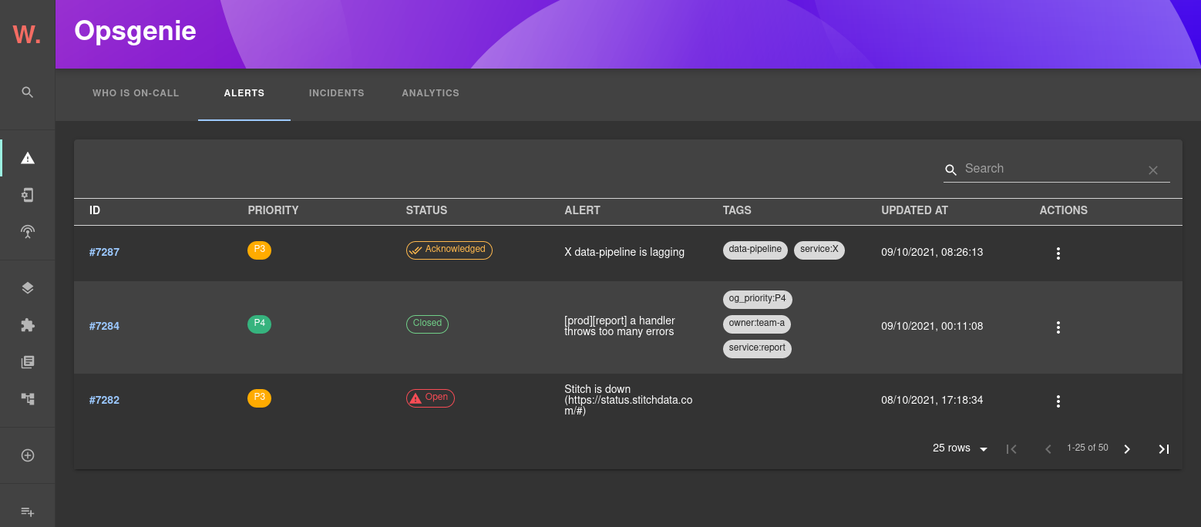Click alert text 'X data-pipeline is lagging'

click(x=624, y=252)
